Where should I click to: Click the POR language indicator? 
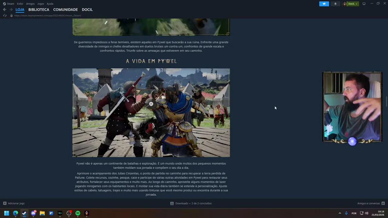pos(354,213)
